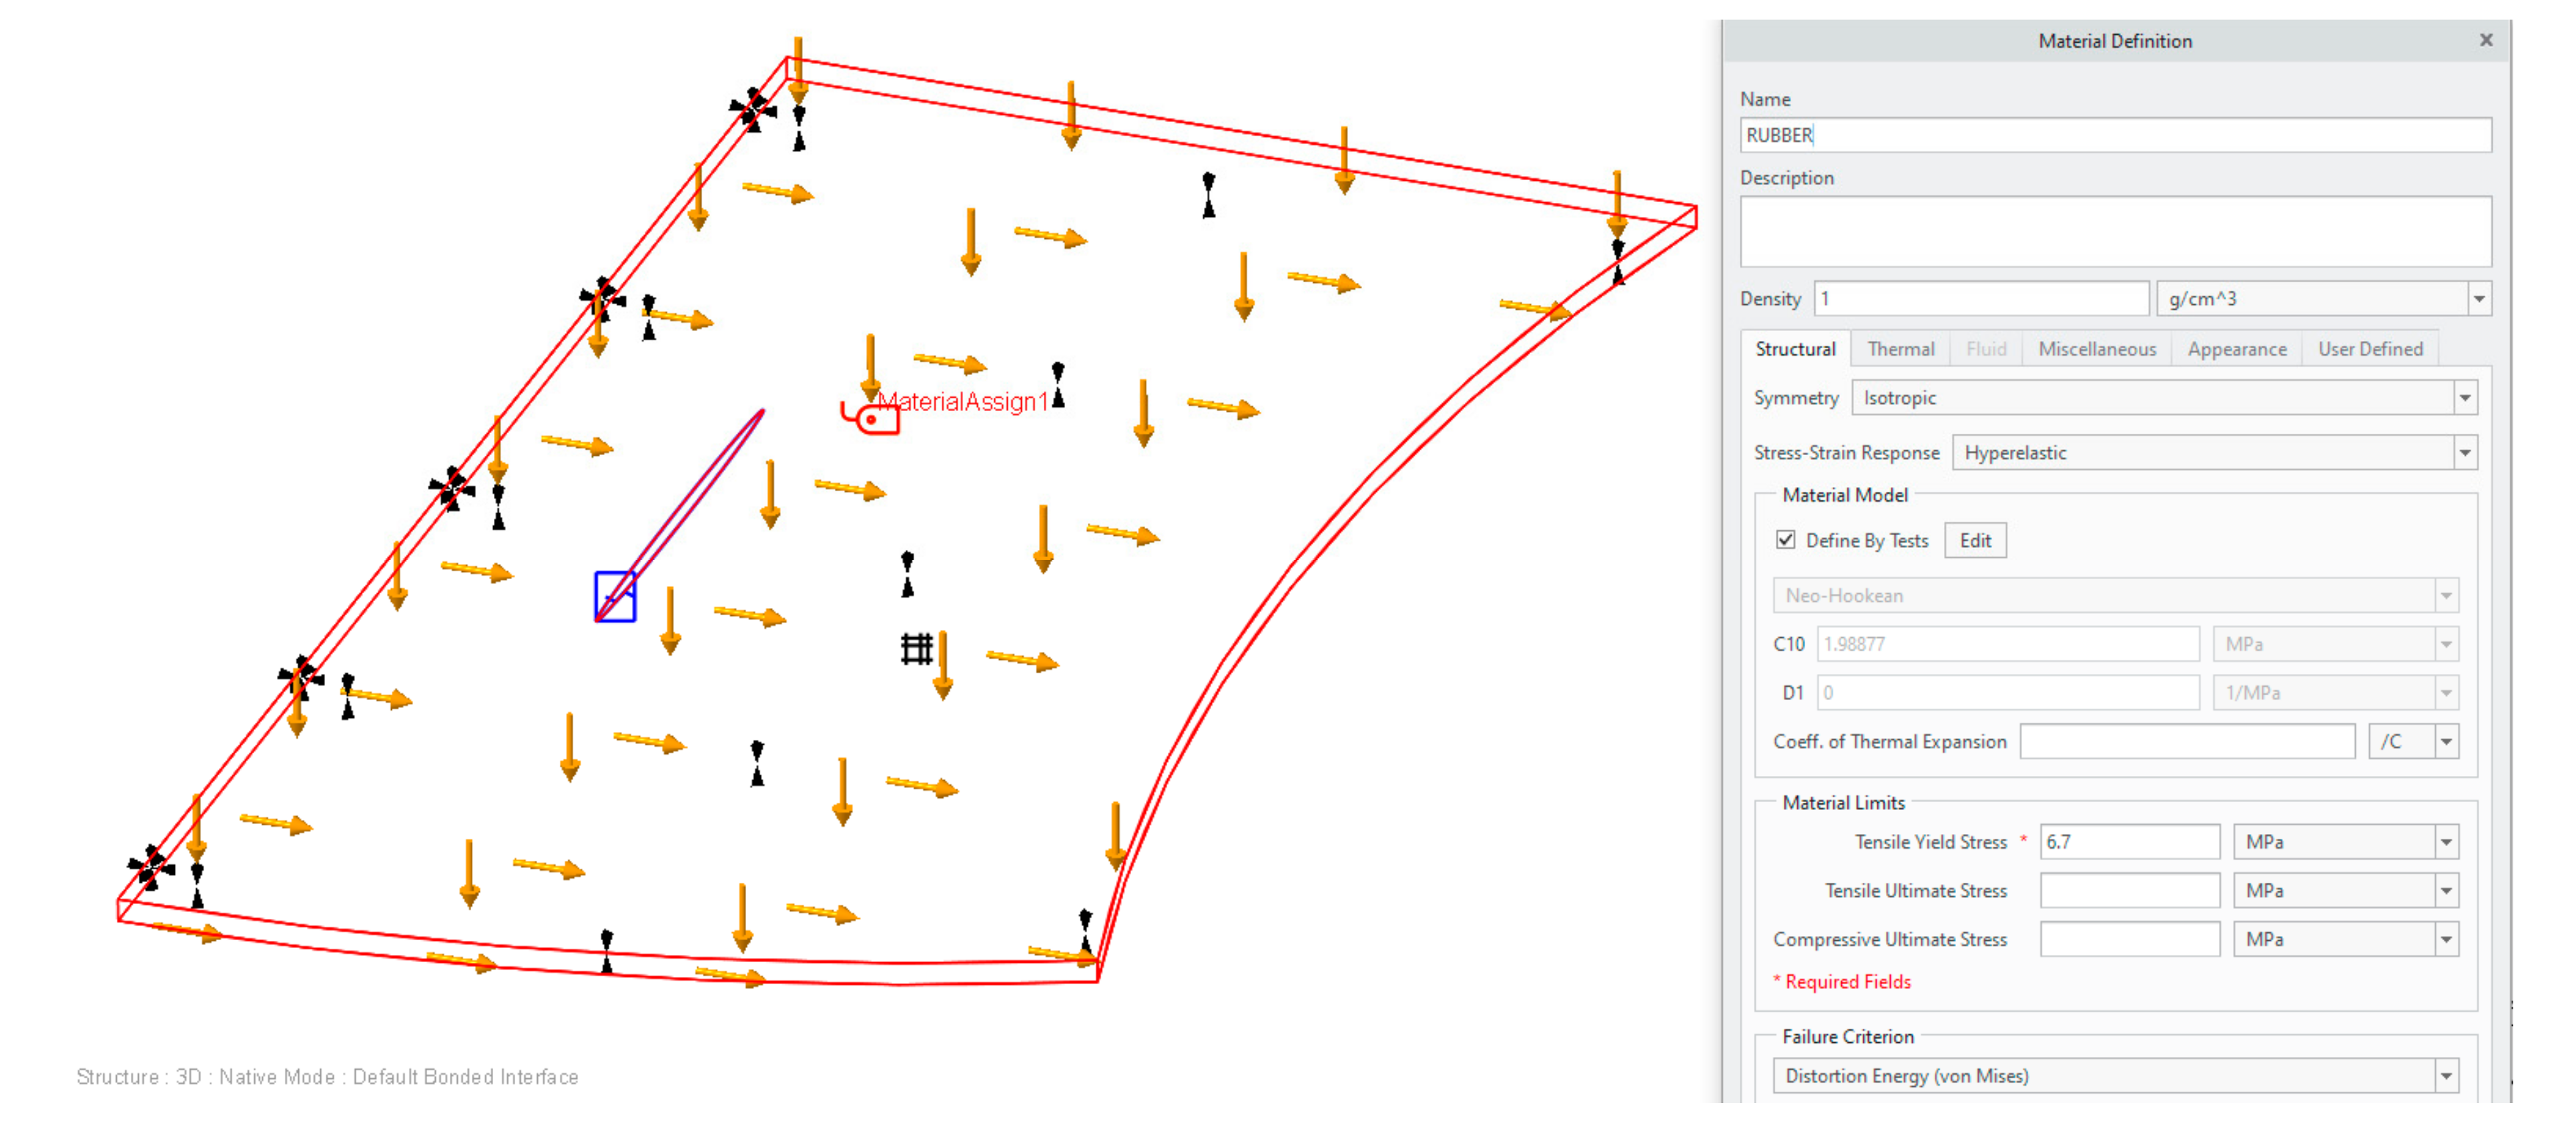Open the density units g/cm^3 dropdown
The width and height of the screenshot is (2576, 1129).
2479,299
